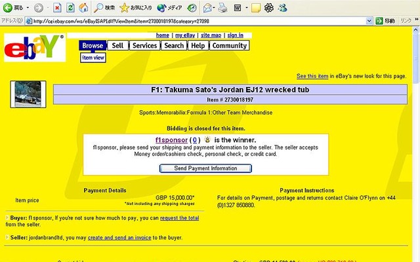Click the Sports:Memorabilia category text
Viewport: 420px width, 262px height.
205,113
